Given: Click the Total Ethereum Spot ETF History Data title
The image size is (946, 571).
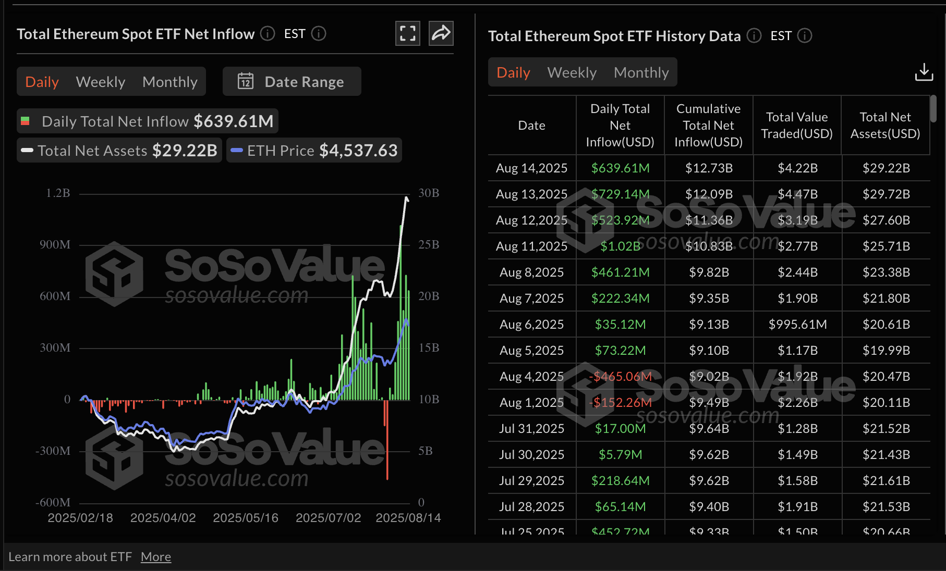Looking at the screenshot, I should tap(614, 36).
